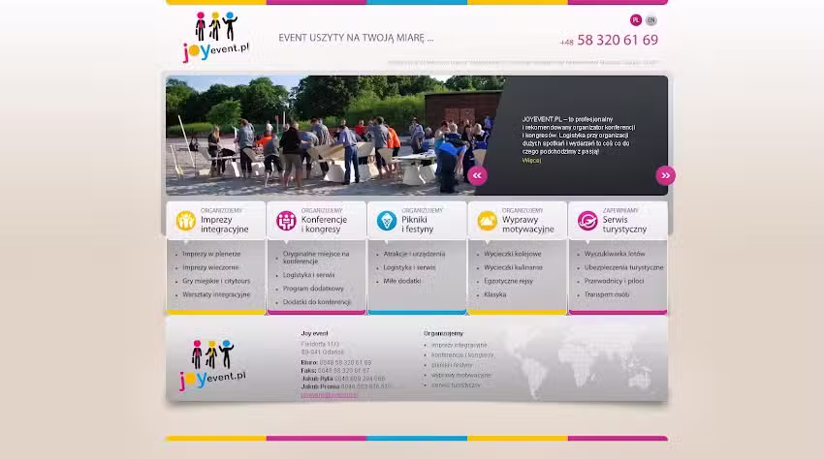Click the Jakub Ryfa contact line
Image resolution: width=824 pixels, height=459 pixels.
click(343, 378)
